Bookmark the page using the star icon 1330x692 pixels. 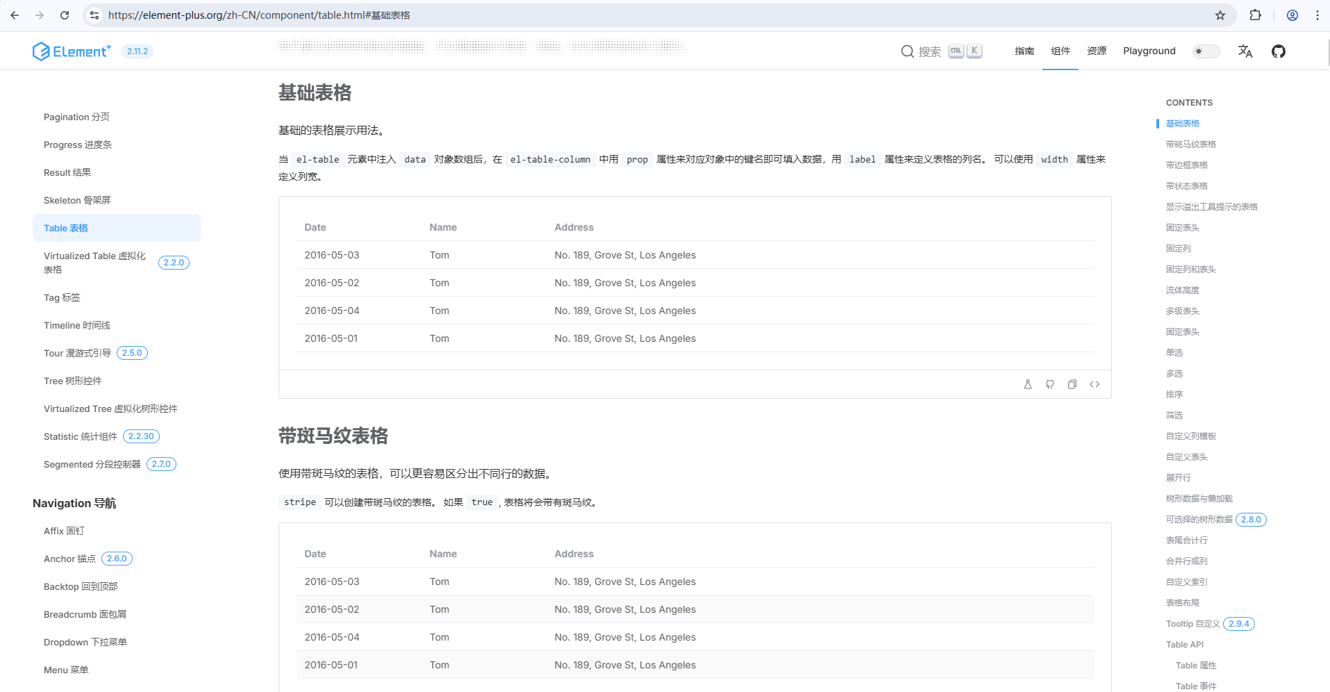point(1220,15)
